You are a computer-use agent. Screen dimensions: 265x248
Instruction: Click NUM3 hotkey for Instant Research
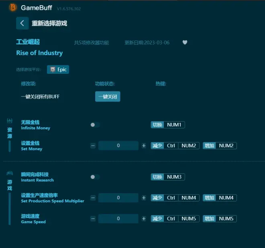point(174,177)
